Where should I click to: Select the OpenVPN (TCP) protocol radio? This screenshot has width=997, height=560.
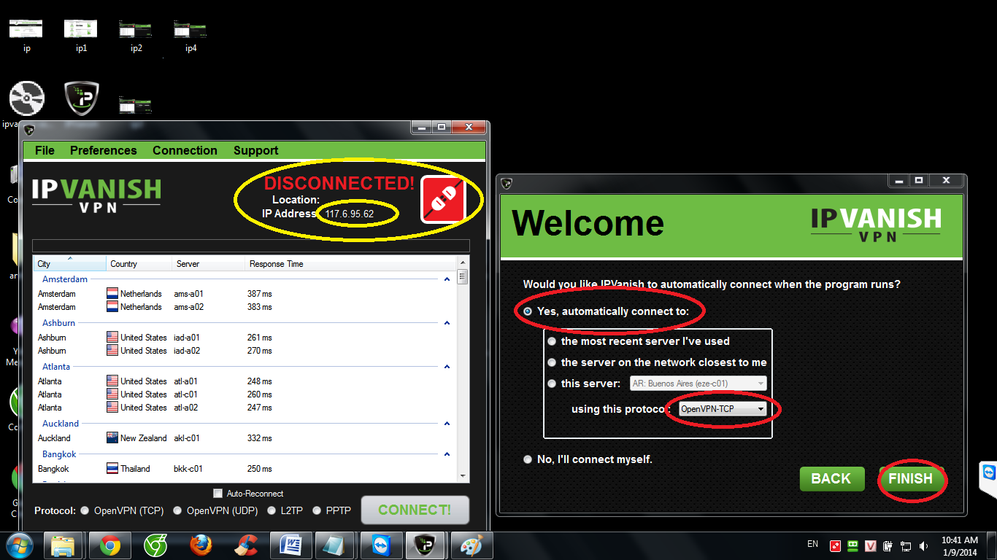85,510
